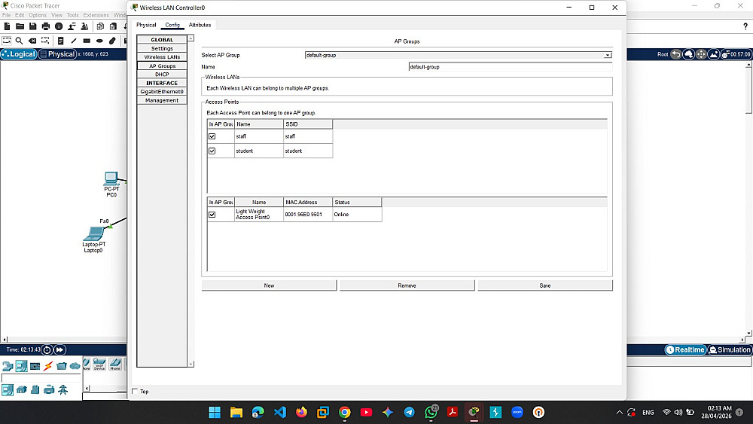Open the Tools menu in Packet Tracer

coord(72,15)
